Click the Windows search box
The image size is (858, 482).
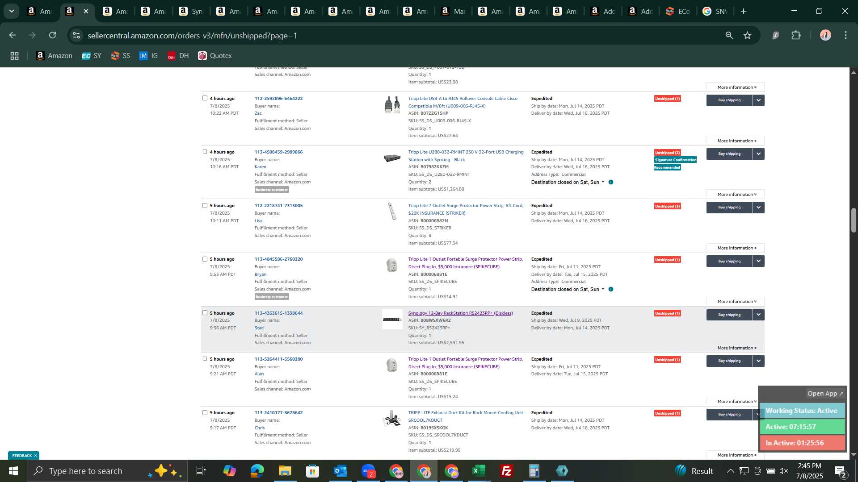107,471
